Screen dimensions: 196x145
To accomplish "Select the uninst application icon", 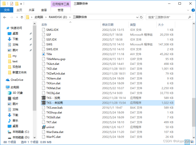I will 44,127.
